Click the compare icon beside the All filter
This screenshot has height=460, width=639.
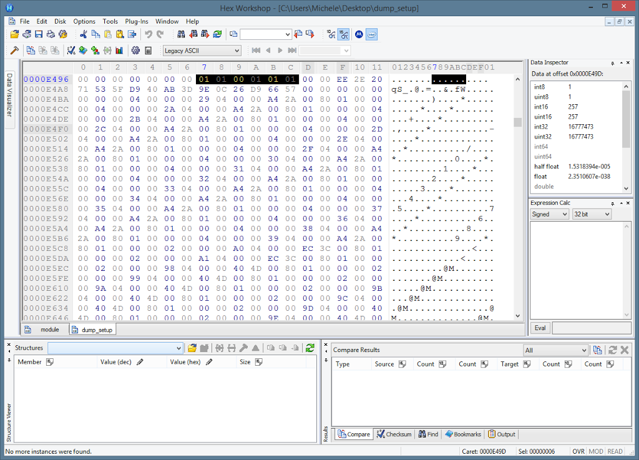(598, 350)
